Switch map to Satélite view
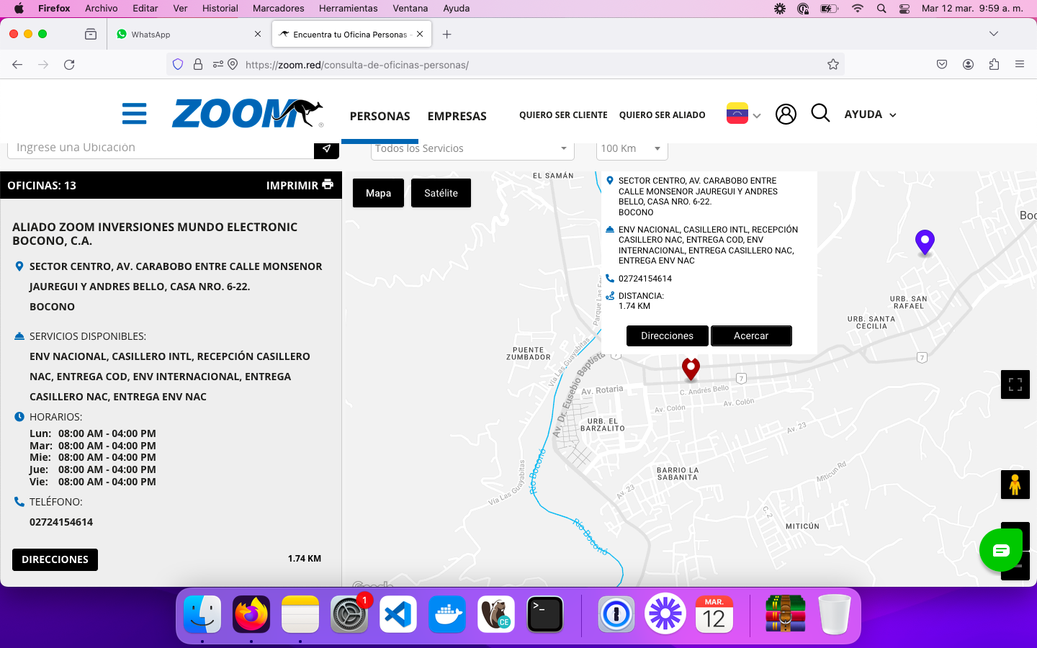The height and width of the screenshot is (648, 1037). point(441,193)
